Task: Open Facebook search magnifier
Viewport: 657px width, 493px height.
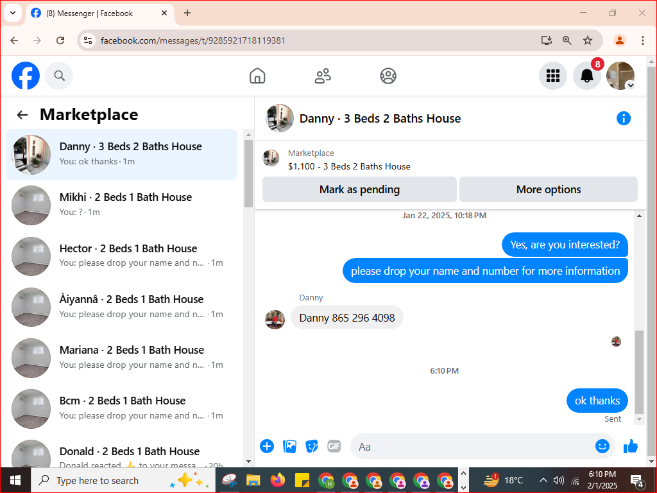Action: (59, 76)
